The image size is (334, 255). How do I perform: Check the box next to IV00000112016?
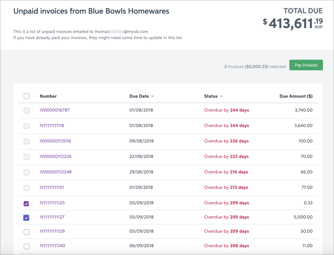coord(26,141)
